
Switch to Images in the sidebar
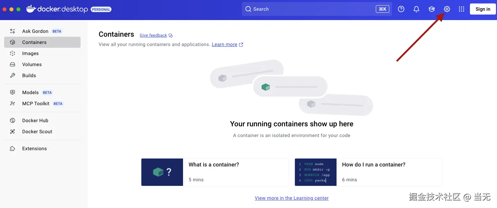[30, 53]
